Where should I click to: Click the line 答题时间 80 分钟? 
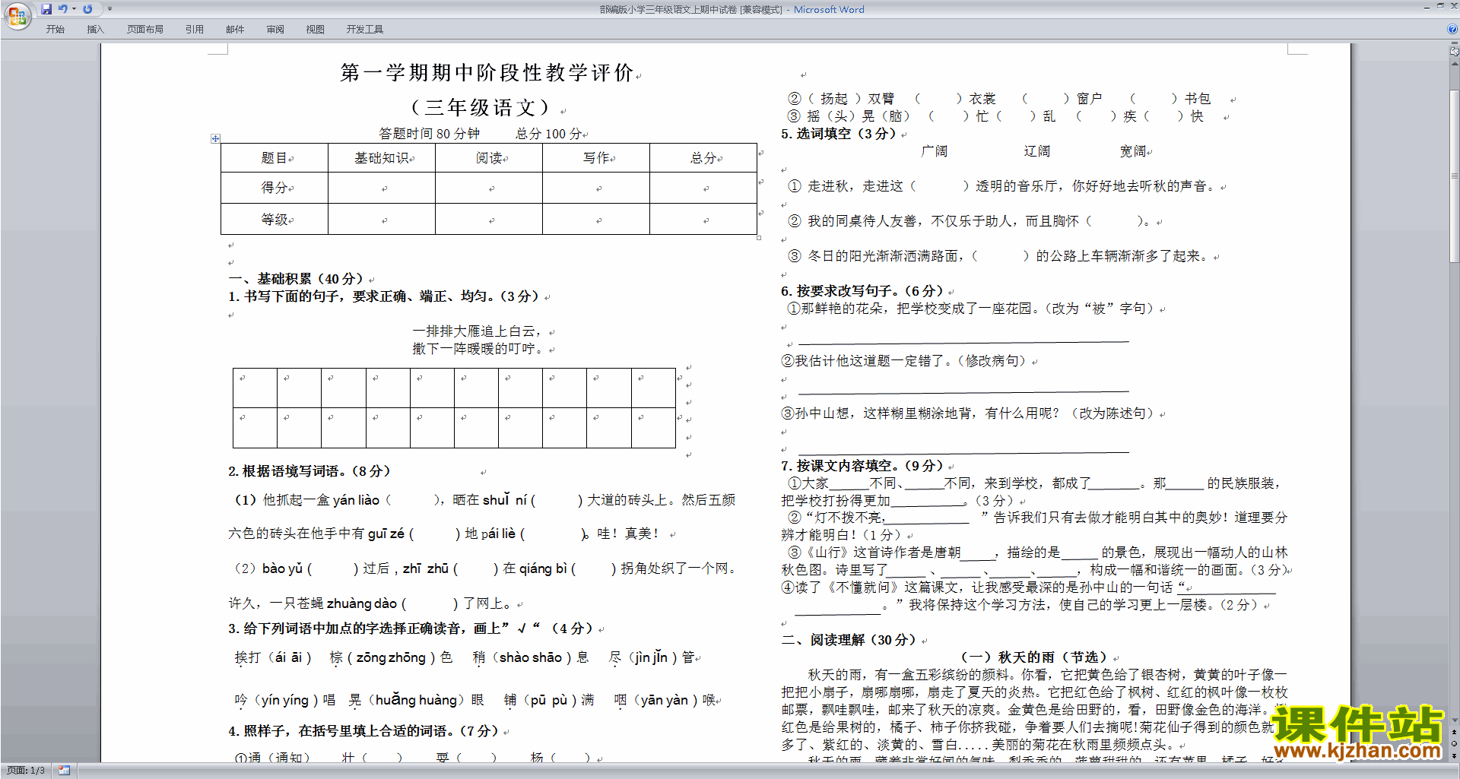[430, 134]
